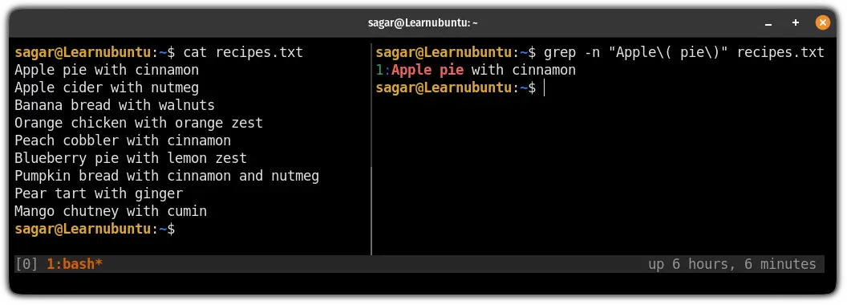Click the Pumpkin bread with cinnamon line
This screenshot has height=305, width=847.
167,176
